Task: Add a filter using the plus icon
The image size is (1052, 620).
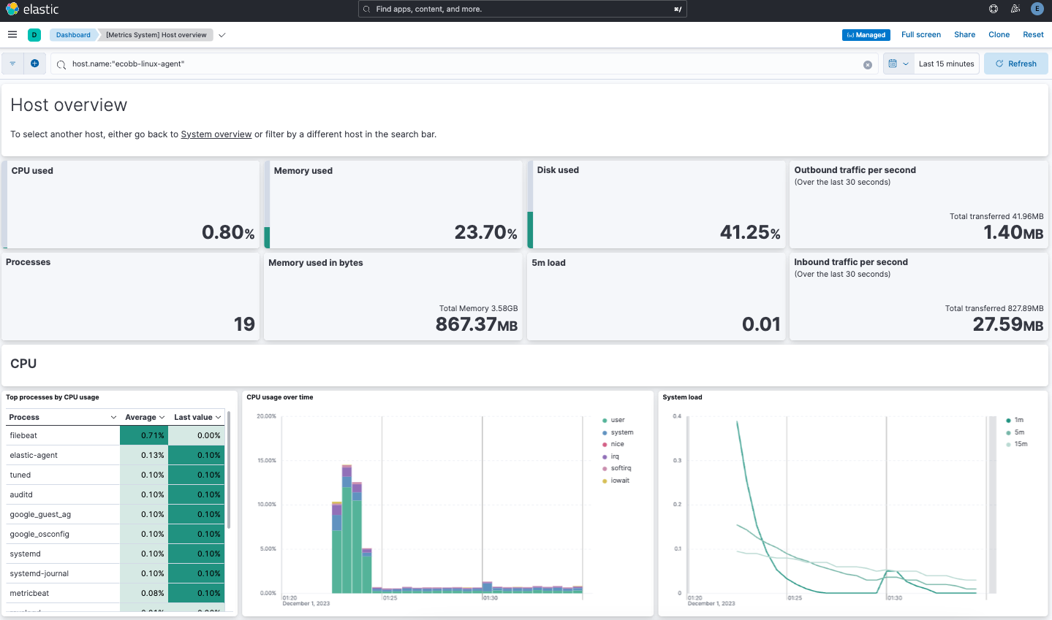Action: point(34,64)
